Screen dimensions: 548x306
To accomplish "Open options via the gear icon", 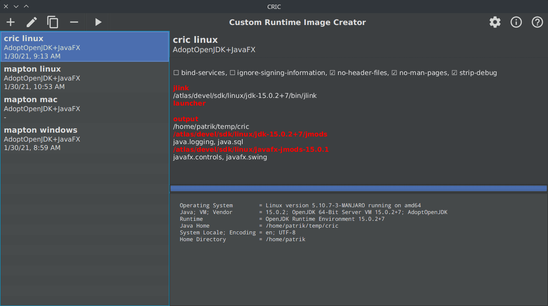I will 495,22.
